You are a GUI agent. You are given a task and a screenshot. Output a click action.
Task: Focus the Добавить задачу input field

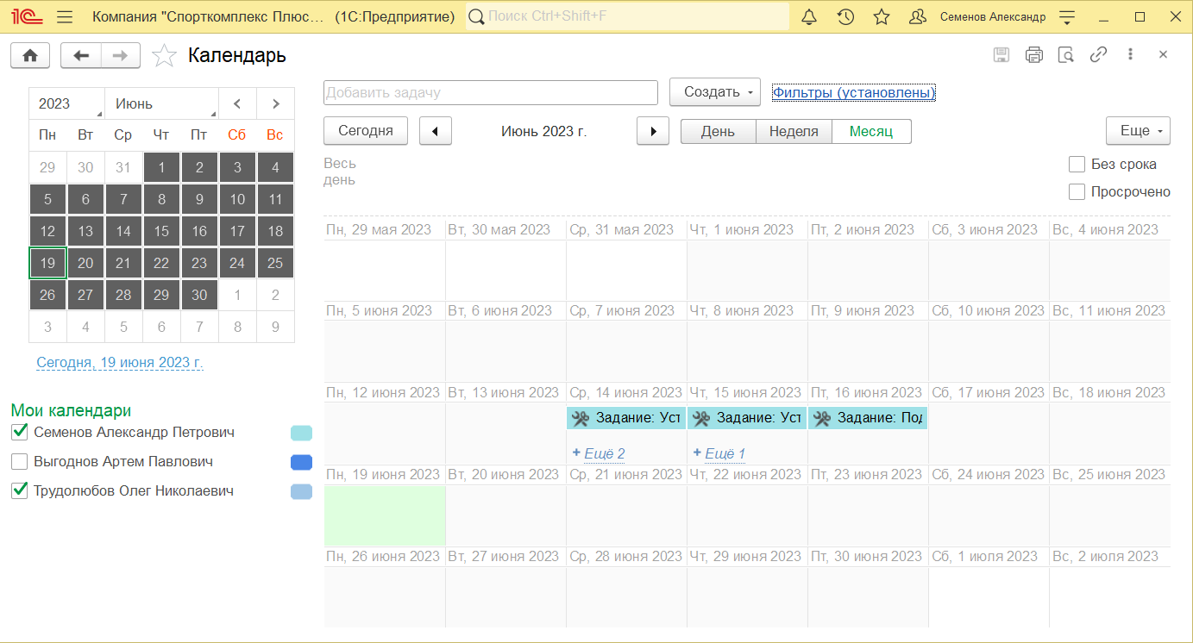(x=491, y=92)
